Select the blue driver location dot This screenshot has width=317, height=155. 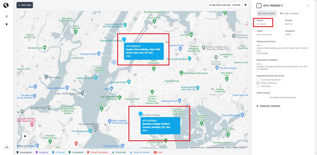point(114,62)
